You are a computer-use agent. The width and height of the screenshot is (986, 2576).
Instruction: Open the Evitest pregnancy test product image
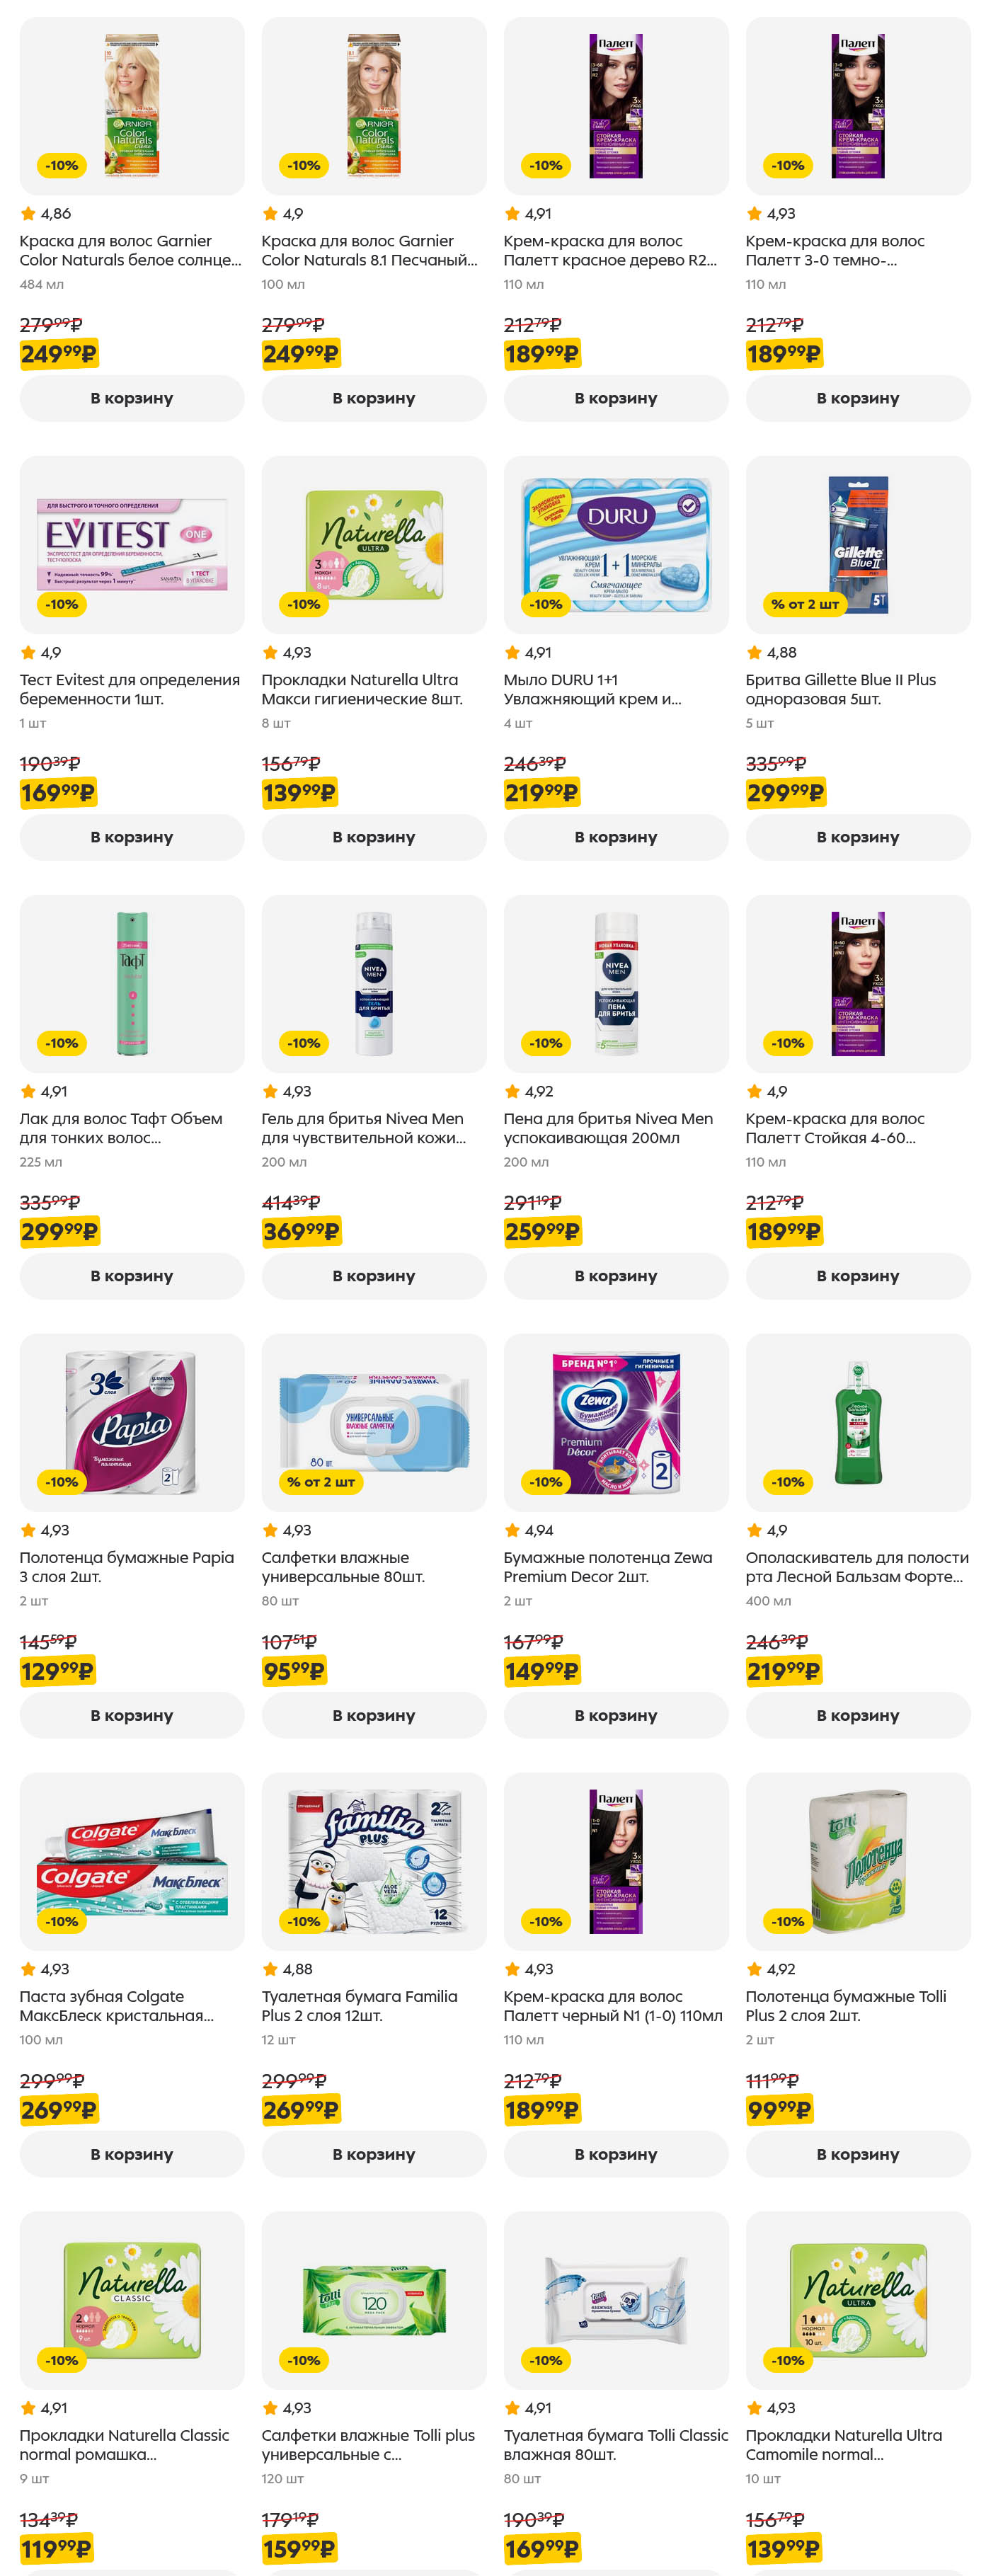point(132,544)
